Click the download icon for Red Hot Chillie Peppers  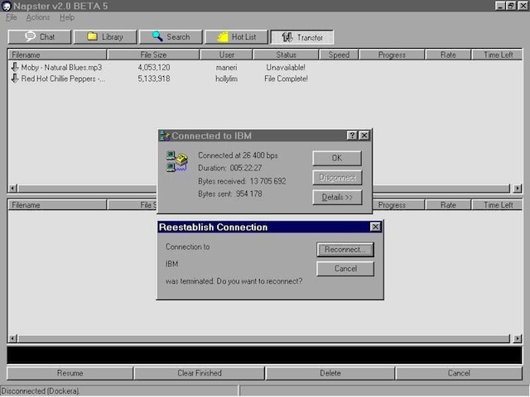pos(15,79)
